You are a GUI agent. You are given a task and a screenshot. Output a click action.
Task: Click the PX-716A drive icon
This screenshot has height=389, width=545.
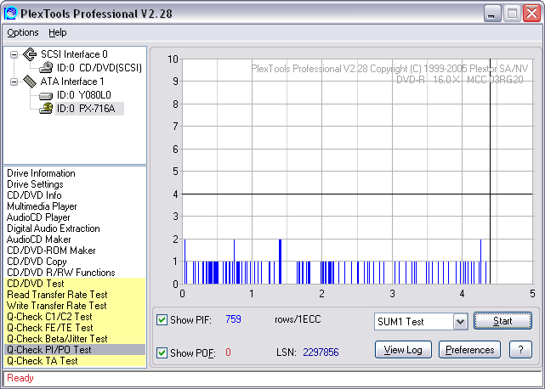(x=46, y=109)
